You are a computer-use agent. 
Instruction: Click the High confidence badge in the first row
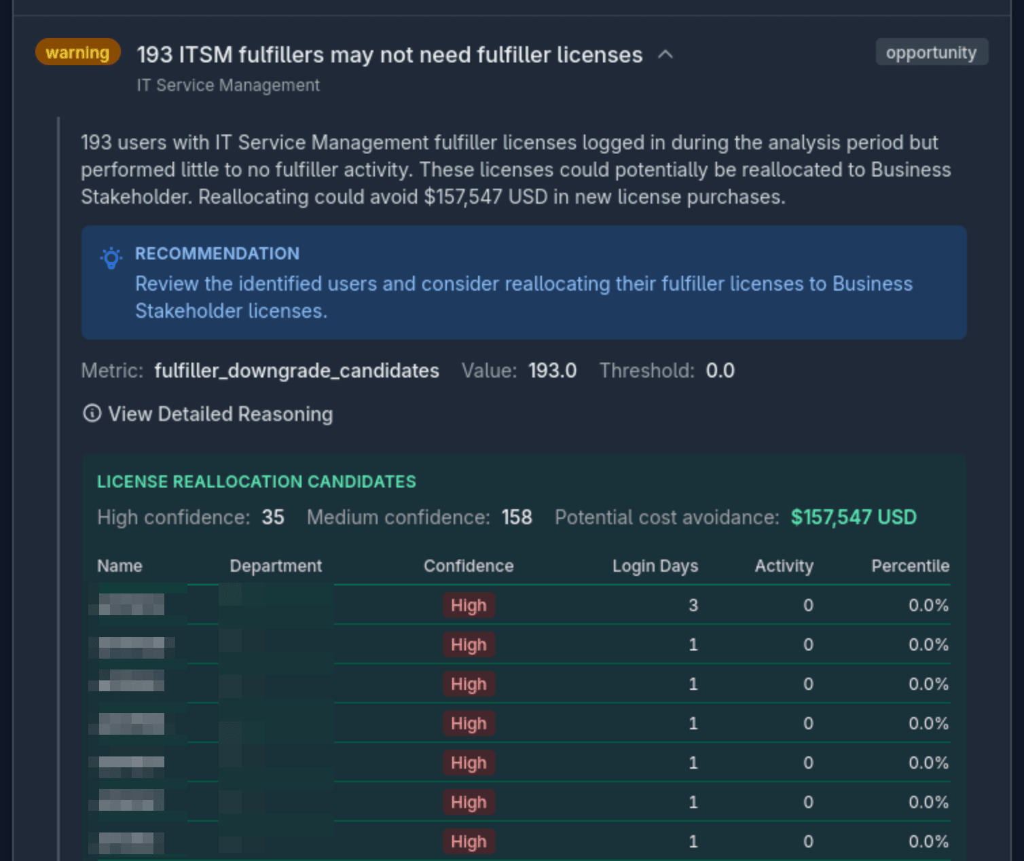[x=469, y=605]
